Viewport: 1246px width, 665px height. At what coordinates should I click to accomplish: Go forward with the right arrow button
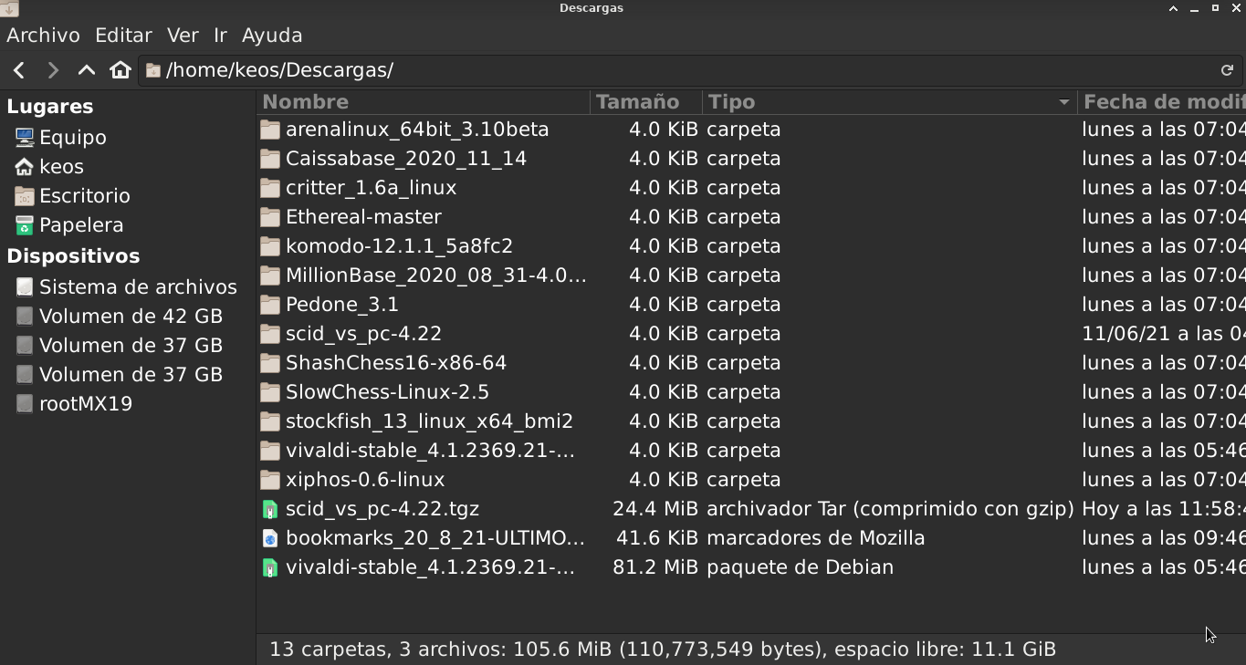(x=53, y=70)
